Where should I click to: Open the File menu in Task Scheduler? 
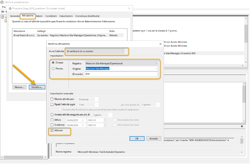pyautogui.click(x=4, y=7)
